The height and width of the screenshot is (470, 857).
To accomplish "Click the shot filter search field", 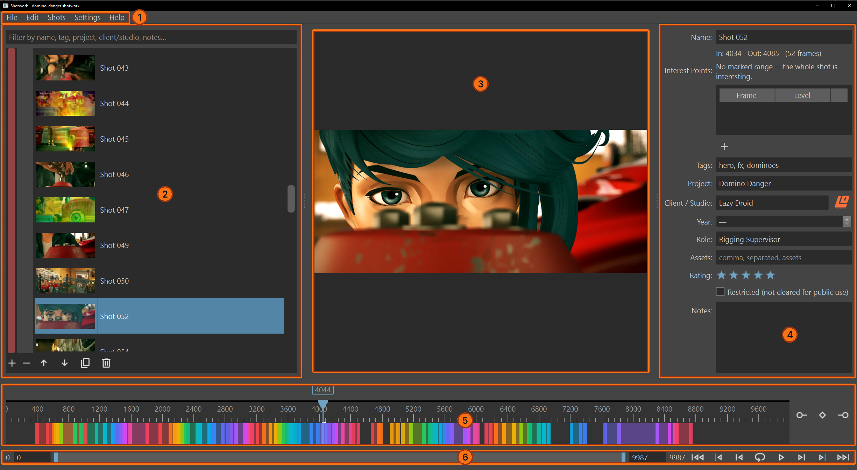I will pos(151,37).
